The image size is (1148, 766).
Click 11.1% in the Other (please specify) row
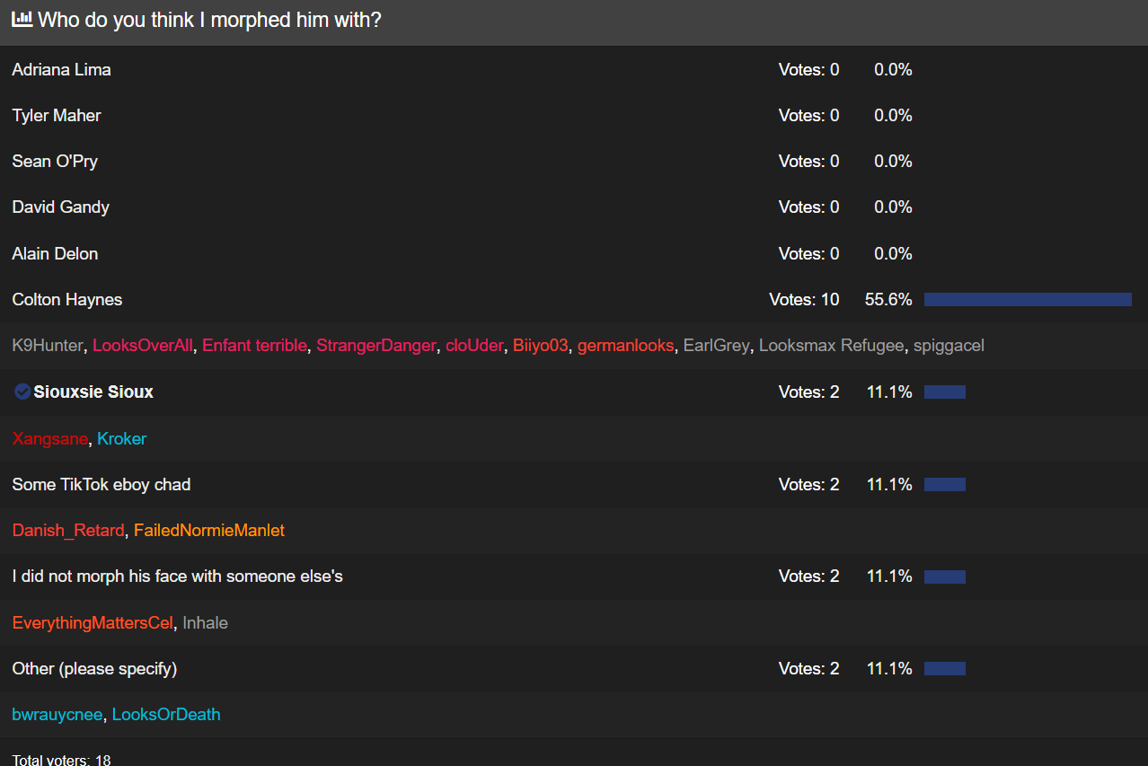click(889, 668)
